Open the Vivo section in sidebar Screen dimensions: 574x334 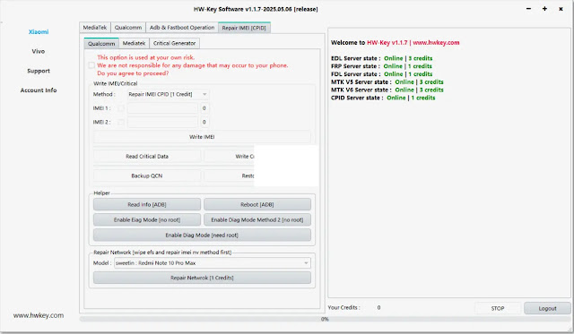click(x=39, y=51)
